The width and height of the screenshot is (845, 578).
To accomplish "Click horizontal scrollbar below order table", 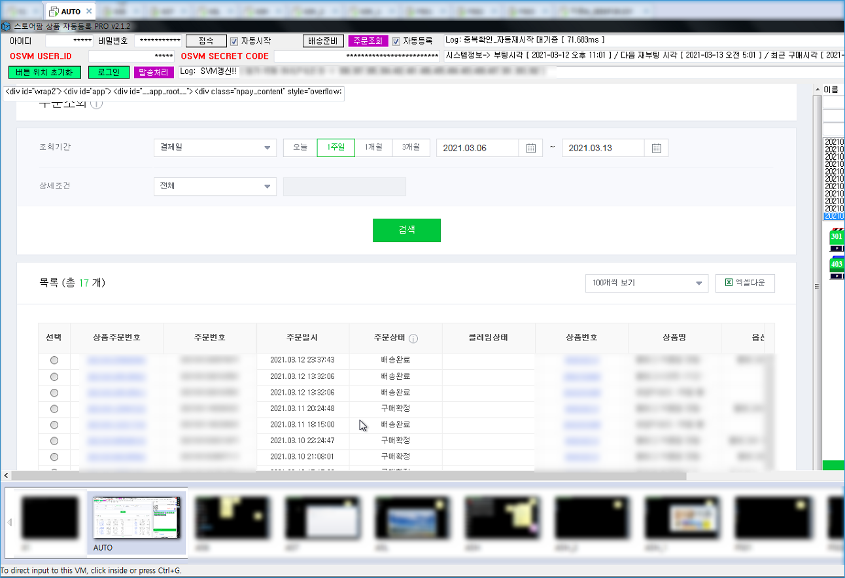I will (x=349, y=476).
